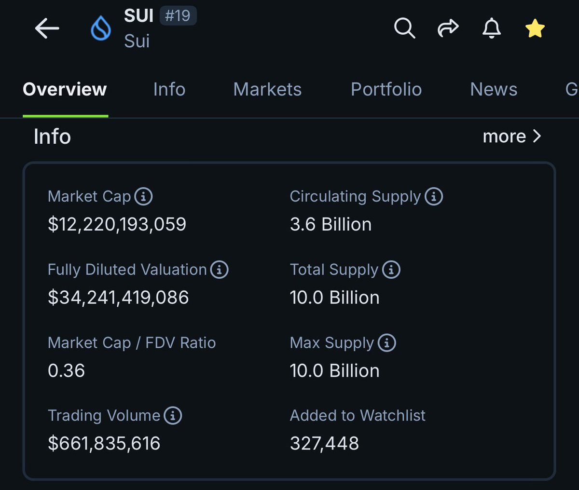
Task: Tap the Max Supply label
Action: point(332,343)
